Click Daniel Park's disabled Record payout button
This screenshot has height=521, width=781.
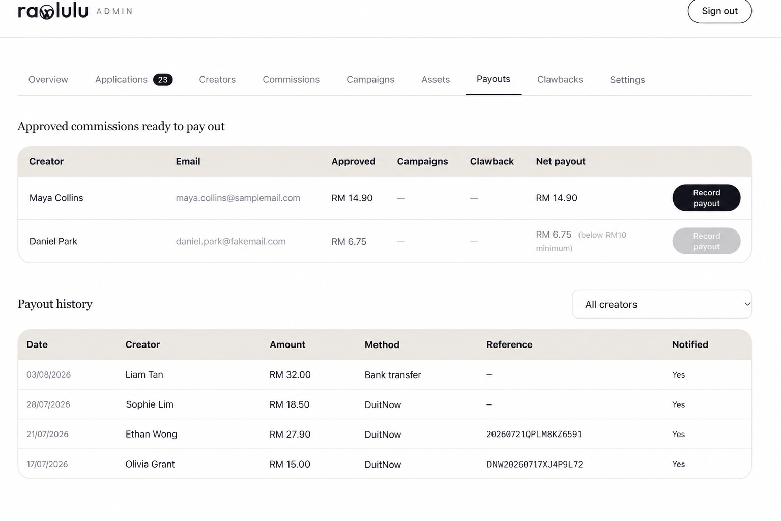(706, 241)
